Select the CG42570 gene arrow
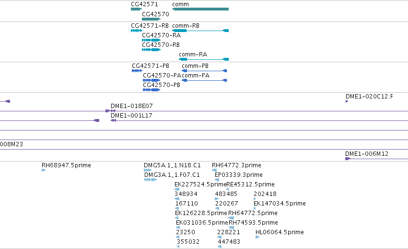408x249 pixels. pos(151,19)
